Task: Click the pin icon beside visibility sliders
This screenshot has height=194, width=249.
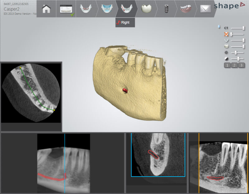Action: [219, 27]
